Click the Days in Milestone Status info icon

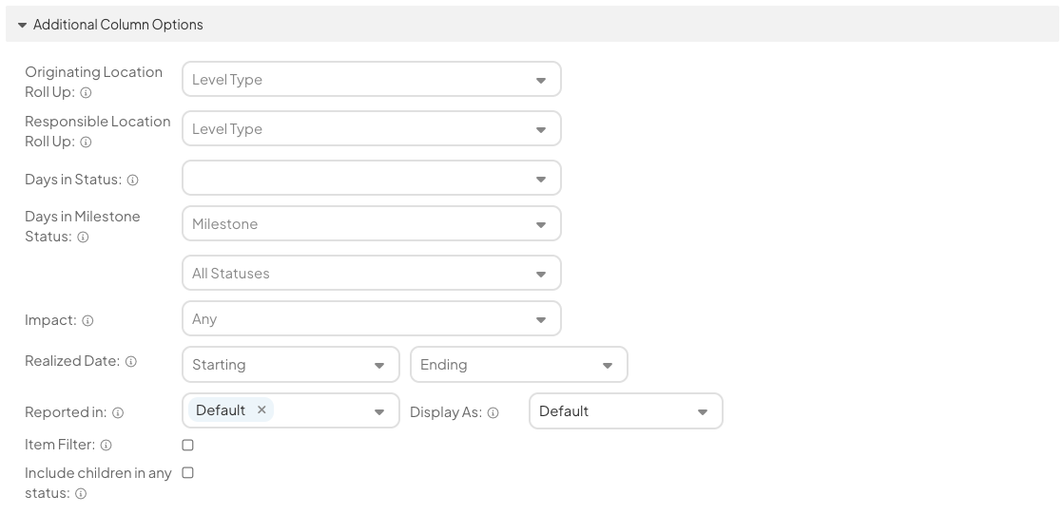click(x=83, y=238)
